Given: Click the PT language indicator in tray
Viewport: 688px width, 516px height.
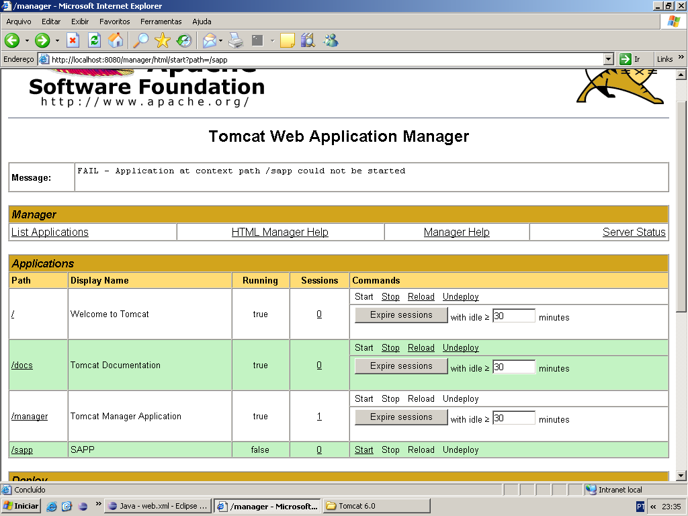Looking at the screenshot, I should coord(640,507).
